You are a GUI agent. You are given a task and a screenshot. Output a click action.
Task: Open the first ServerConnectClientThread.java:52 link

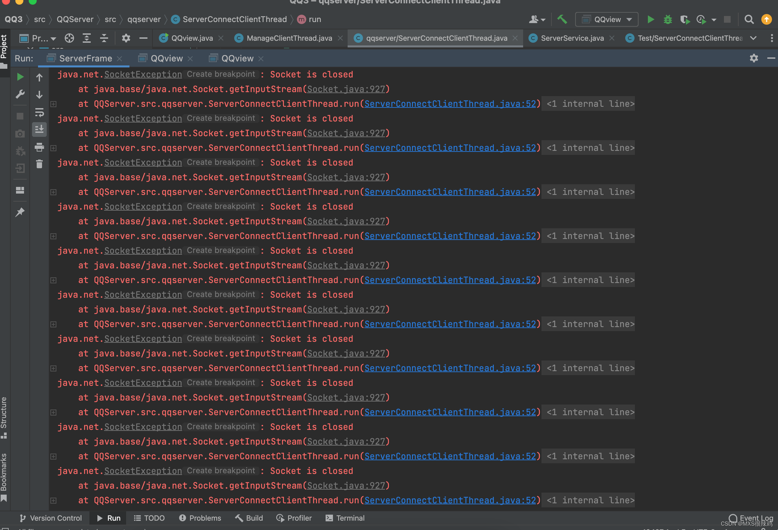450,104
